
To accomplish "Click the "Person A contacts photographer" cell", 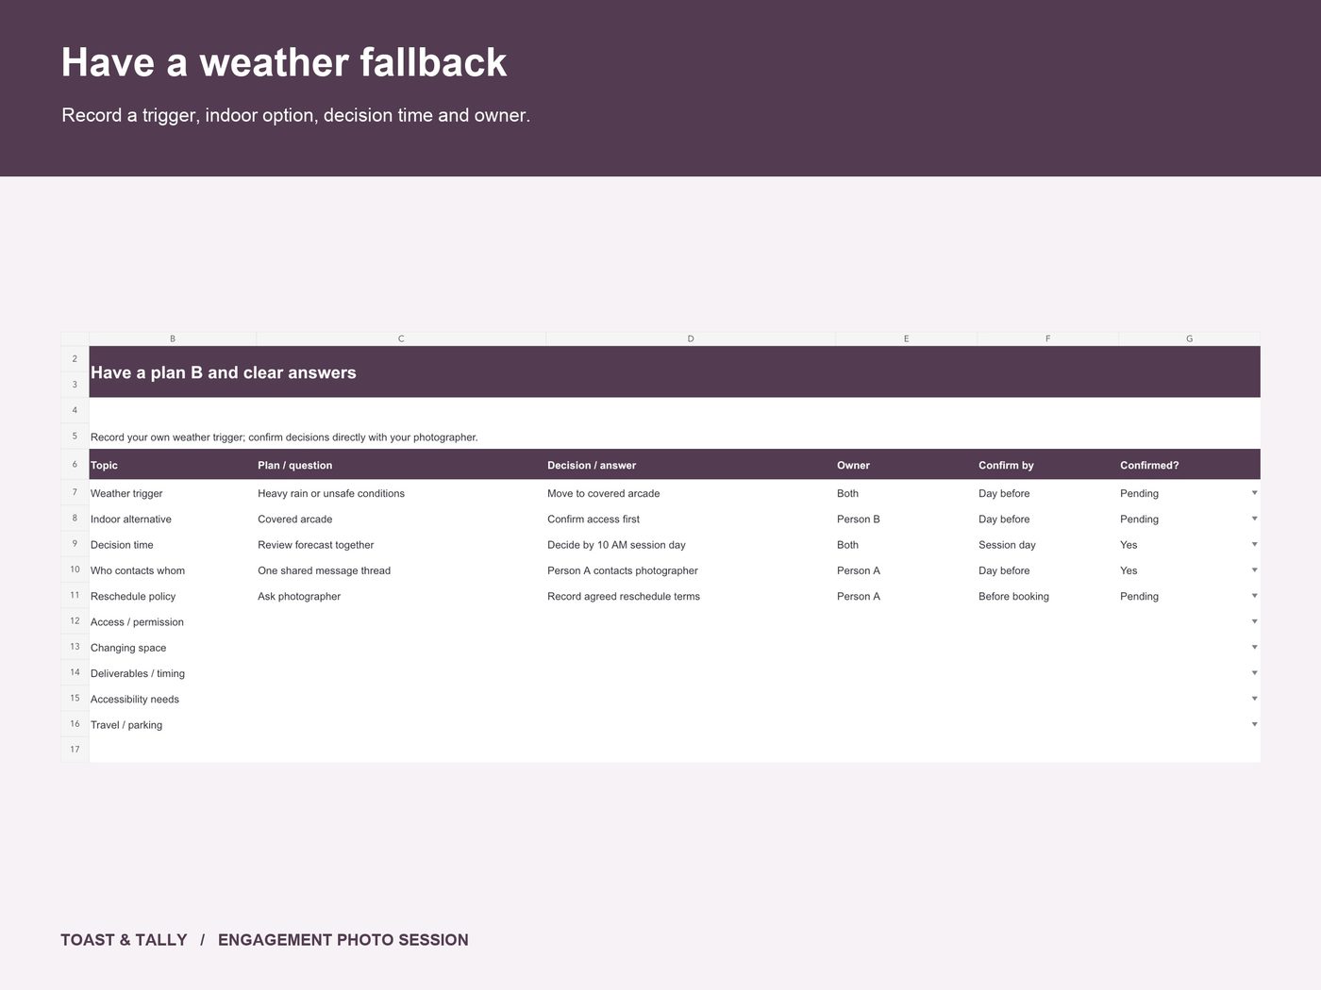I will click(691, 570).
